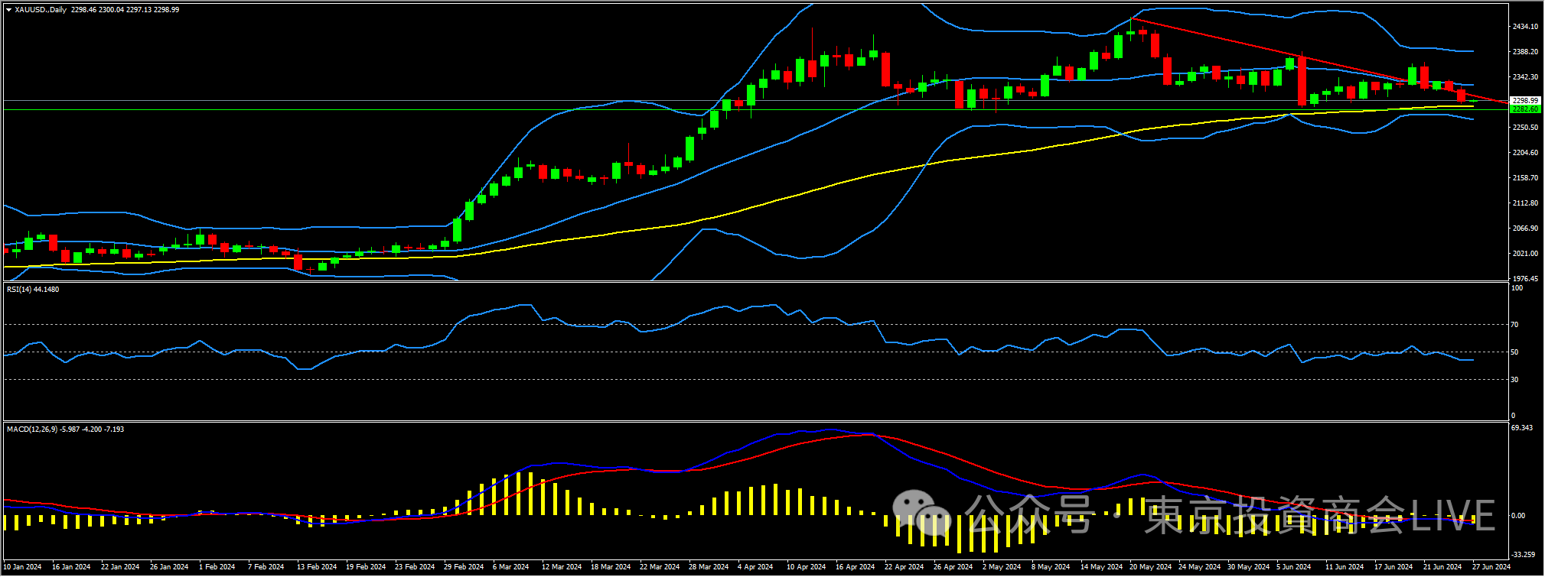This screenshot has width=1545, height=577.
Task: Click the 1 Feb 2024 date label
Action: point(217,567)
